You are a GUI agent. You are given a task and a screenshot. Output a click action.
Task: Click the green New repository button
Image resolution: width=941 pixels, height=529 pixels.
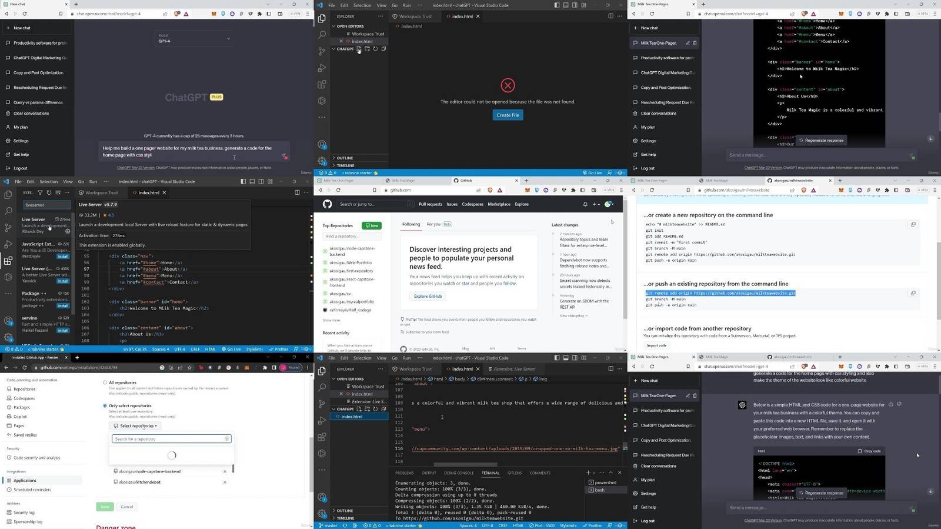click(372, 225)
